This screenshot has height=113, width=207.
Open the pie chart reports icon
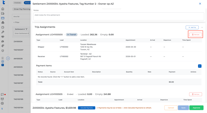3,27
